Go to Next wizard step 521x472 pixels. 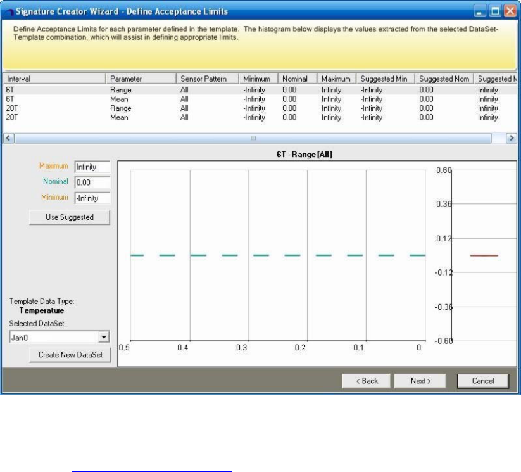coord(420,381)
